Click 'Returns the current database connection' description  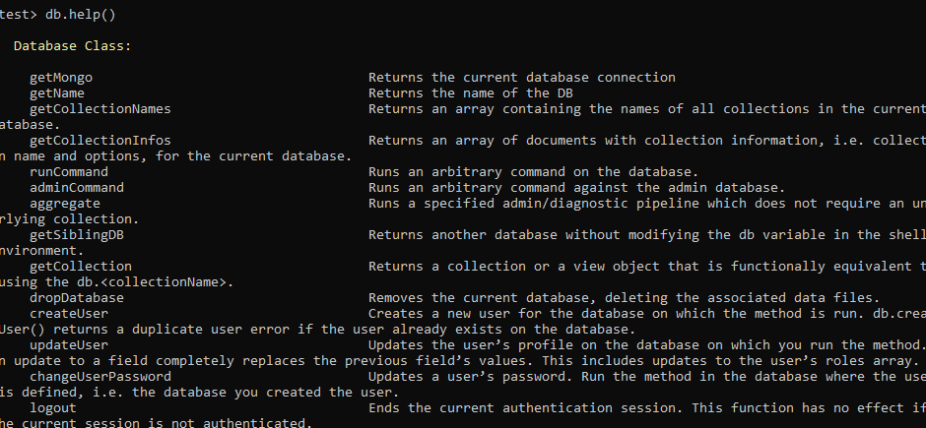click(522, 78)
